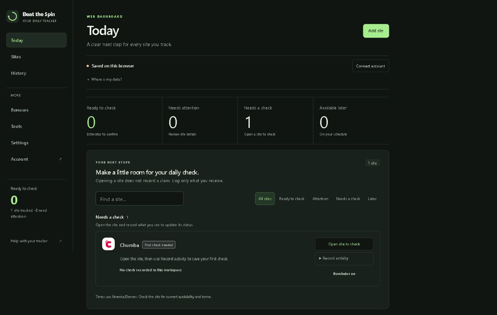Select the Needs a check filter
Viewport: 497px width, 315px height.
pos(348,198)
